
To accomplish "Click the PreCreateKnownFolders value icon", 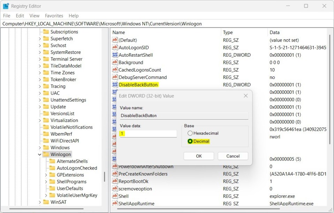I will point(115,174).
